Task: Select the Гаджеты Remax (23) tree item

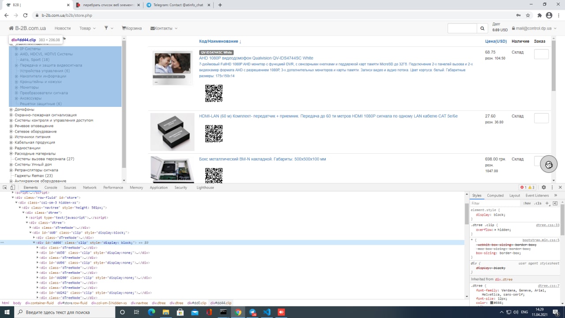Action: tap(34, 176)
